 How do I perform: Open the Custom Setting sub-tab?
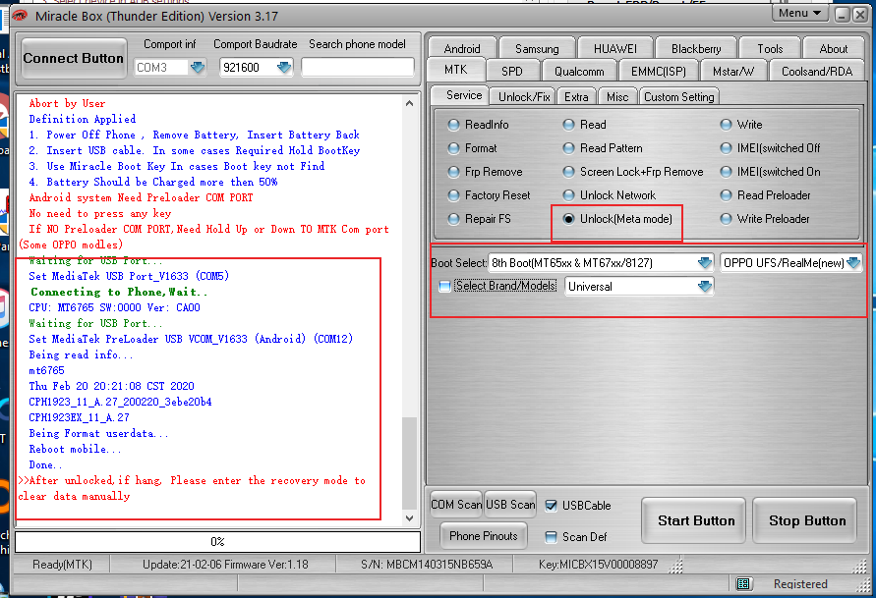coord(678,97)
